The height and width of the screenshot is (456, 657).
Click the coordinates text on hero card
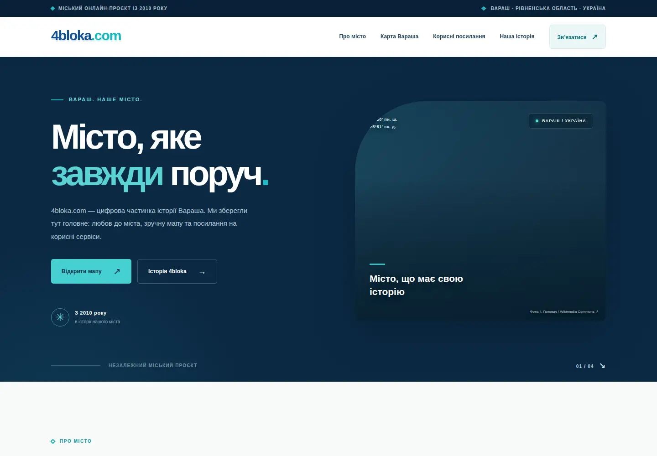click(x=383, y=123)
